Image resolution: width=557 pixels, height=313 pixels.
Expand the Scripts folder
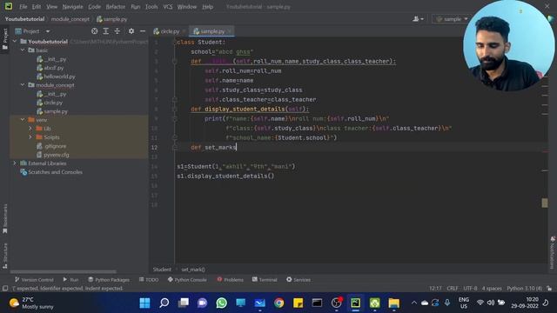(x=30, y=137)
